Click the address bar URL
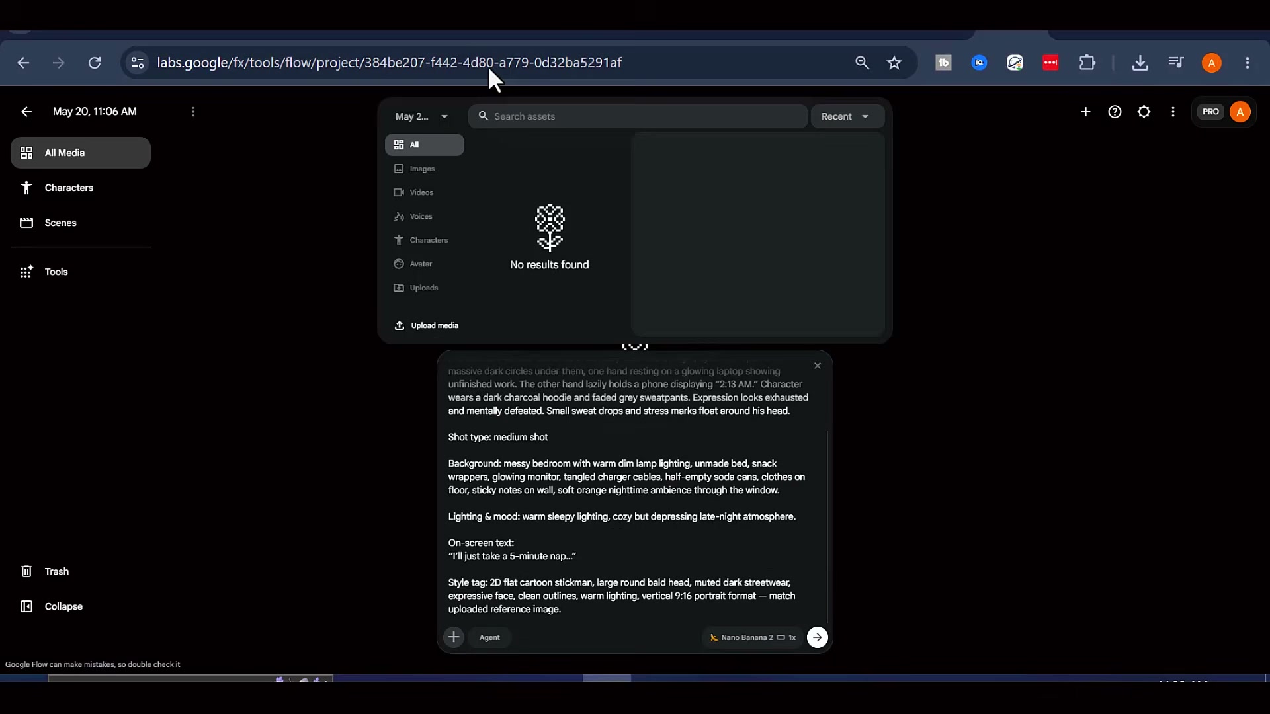The width and height of the screenshot is (1270, 714). tap(389, 63)
